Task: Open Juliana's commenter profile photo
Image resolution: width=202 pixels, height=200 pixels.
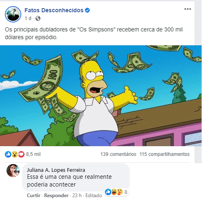Action: [13, 171]
